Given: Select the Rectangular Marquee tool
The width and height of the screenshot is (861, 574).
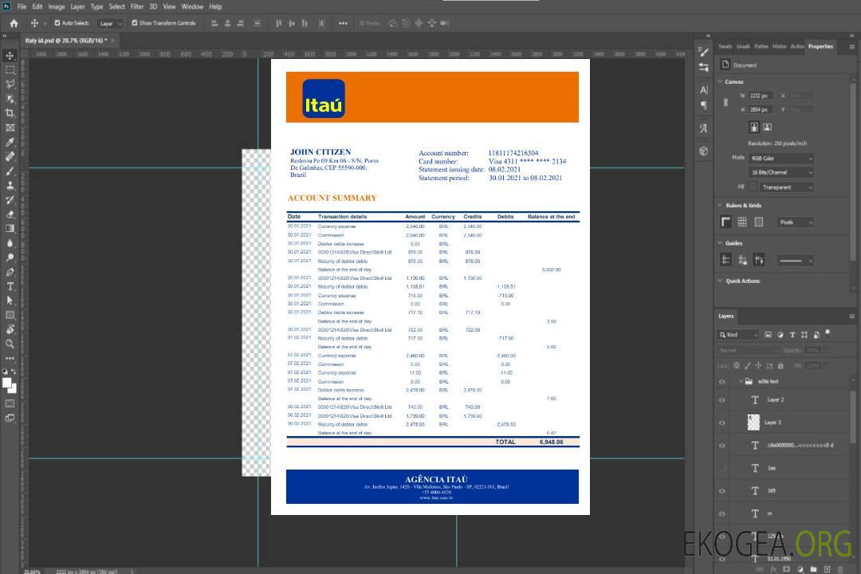Looking at the screenshot, I should click(x=10, y=70).
